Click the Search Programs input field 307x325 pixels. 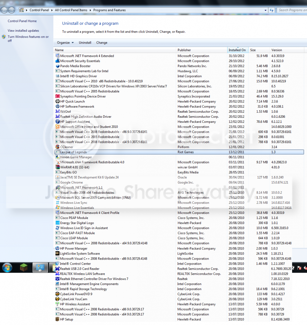click(292, 10)
